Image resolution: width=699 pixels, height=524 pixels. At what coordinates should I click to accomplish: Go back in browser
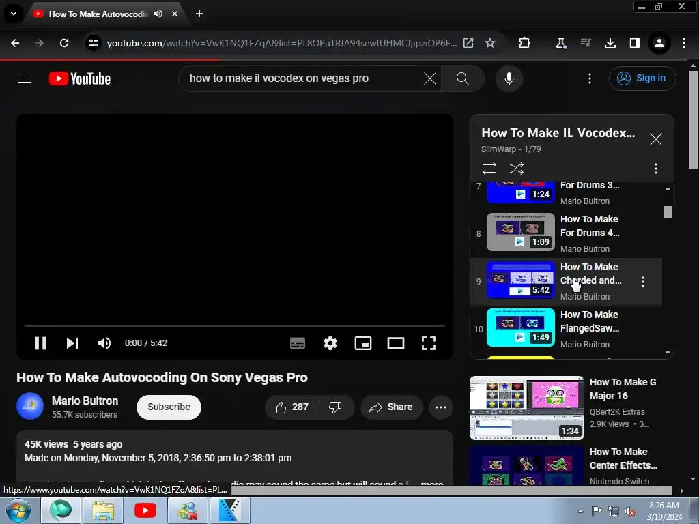click(x=15, y=43)
